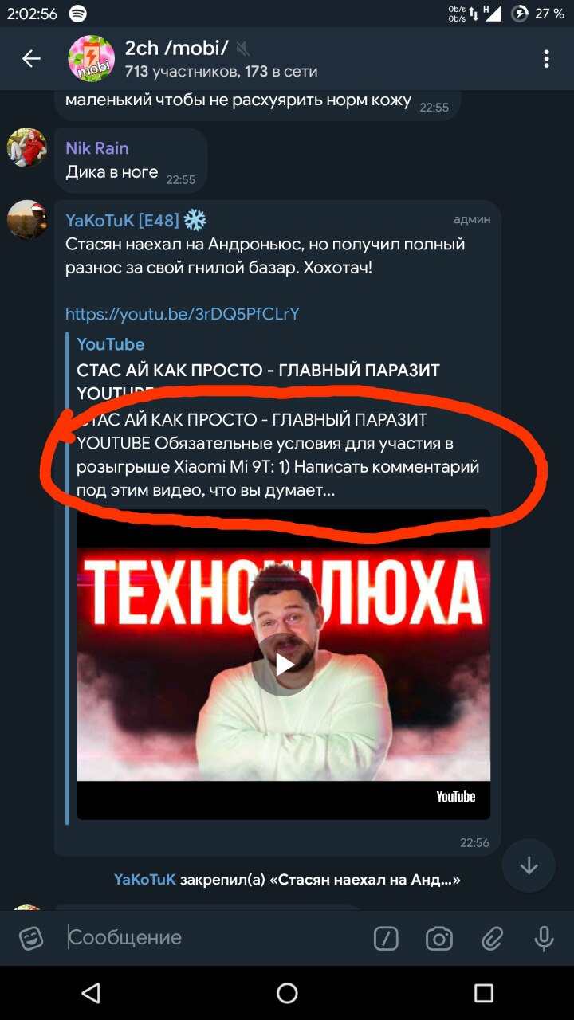Tap Nik Rain's avatar picture
The height and width of the screenshot is (1020, 574).
click(x=27, y=147)
